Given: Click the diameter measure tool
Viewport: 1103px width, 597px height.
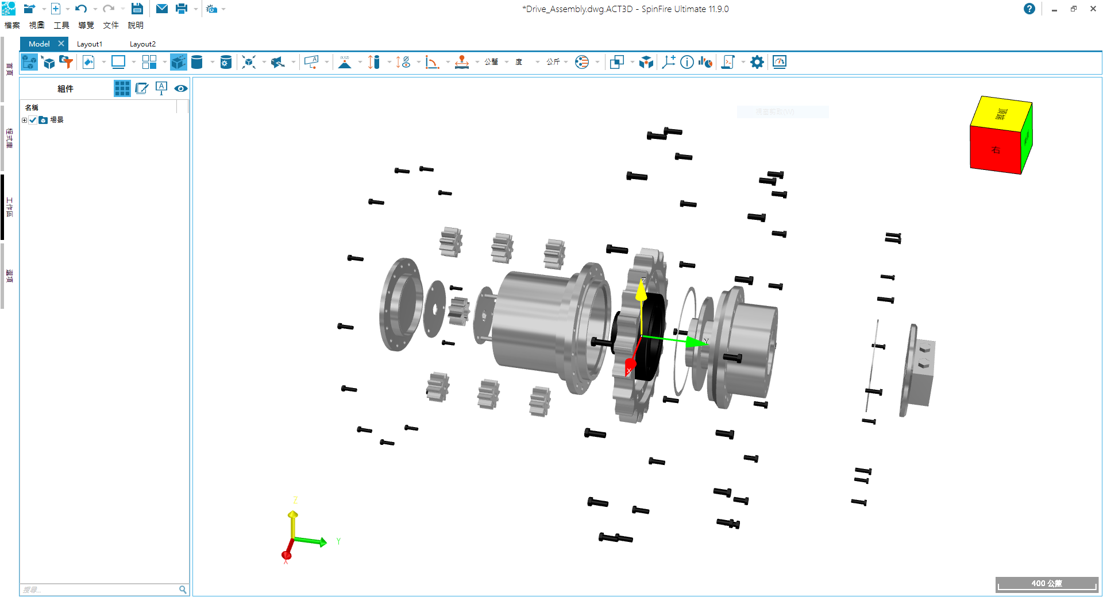Looking at the screenshot, I should [x=403, y=62].
